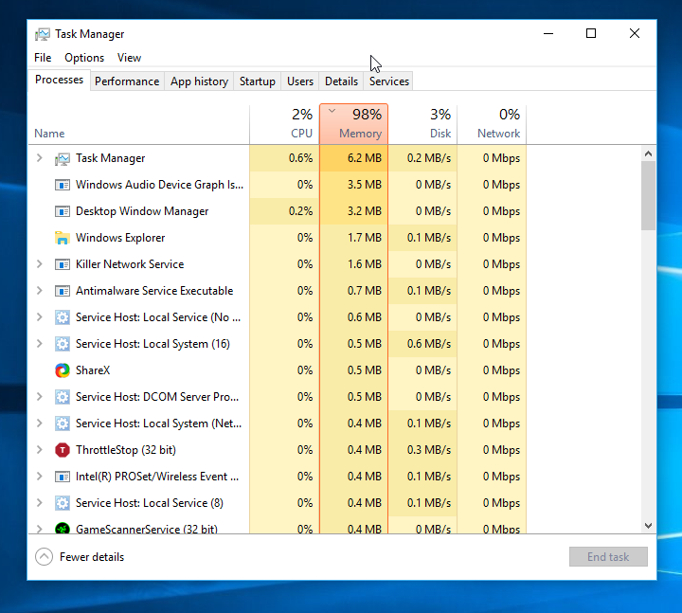This screenshot has width=682, height=613.
Task: Click the Intel PROSet/Wireless Event icon
Action: (x=63, y=477)
